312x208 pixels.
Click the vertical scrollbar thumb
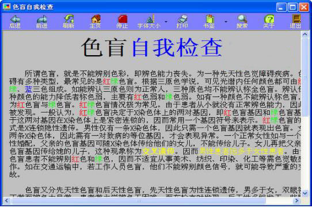point(305,77)
